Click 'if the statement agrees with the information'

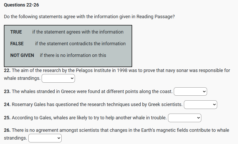click(78, 32)
